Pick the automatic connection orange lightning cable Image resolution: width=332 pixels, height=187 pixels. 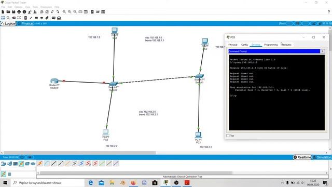point(40,164)
